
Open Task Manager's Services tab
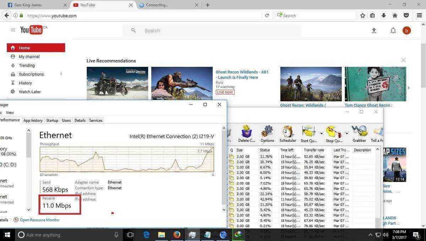(x=96, y=120)
